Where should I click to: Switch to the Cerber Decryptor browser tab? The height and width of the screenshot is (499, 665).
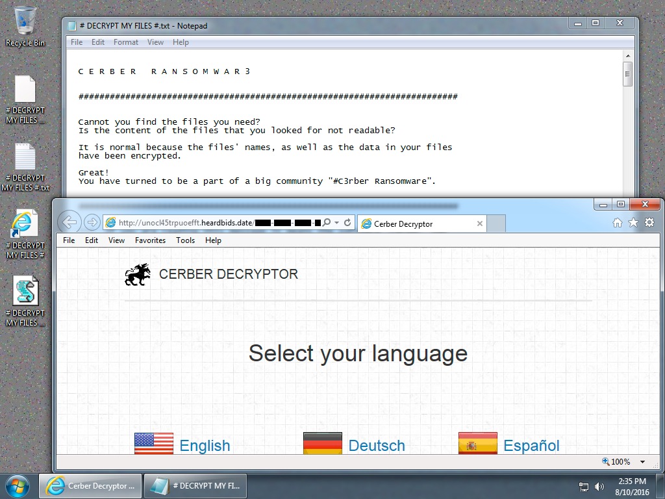(x=416, y=224)
